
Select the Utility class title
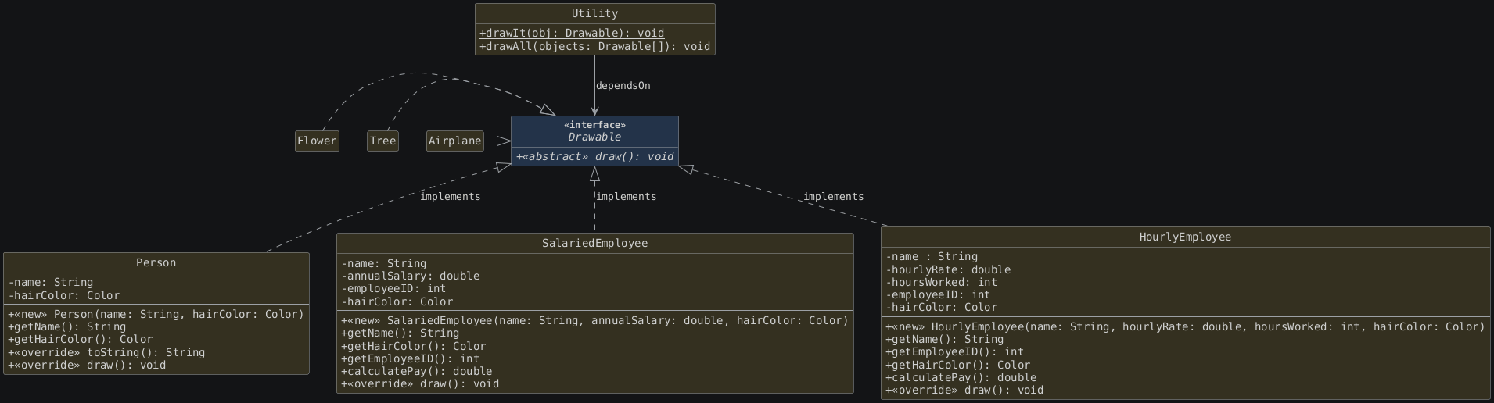click(594, 13)
